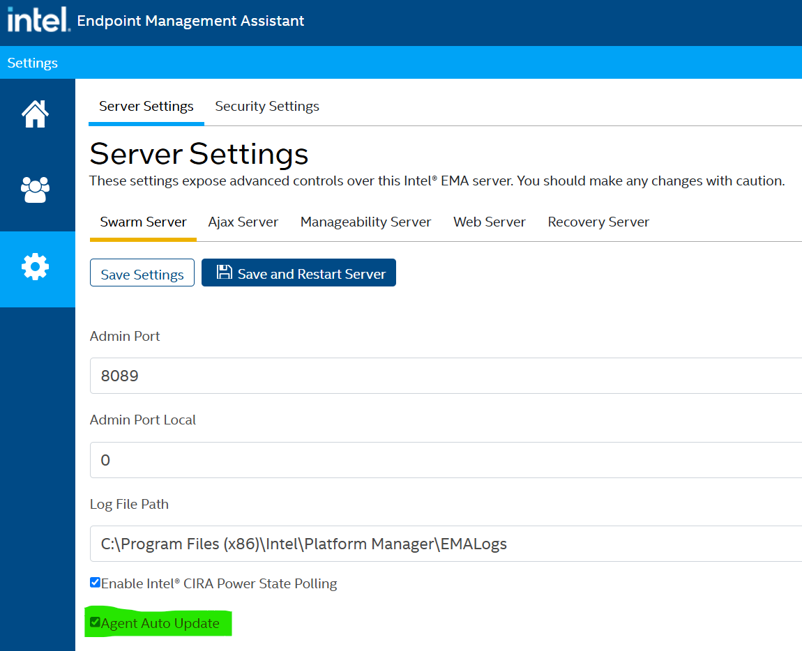Select the Settings gear in sidebar

[35, 266]
